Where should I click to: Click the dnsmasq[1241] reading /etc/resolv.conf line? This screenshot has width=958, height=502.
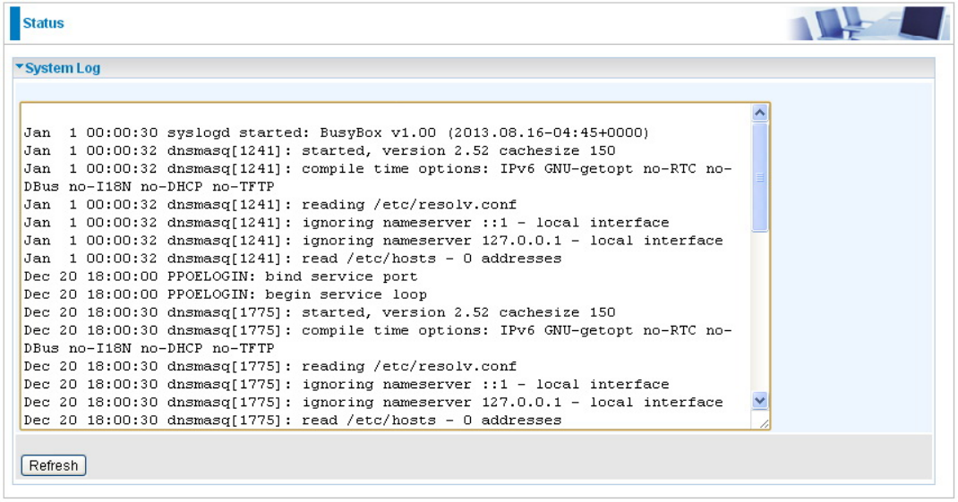270,204
